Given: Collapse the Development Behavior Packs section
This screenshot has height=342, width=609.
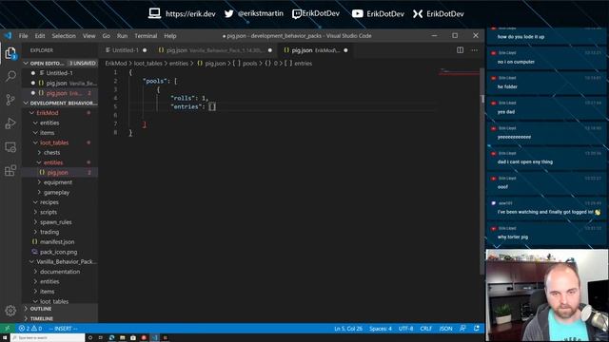Looking at the screenshot, I should point(60,103).
